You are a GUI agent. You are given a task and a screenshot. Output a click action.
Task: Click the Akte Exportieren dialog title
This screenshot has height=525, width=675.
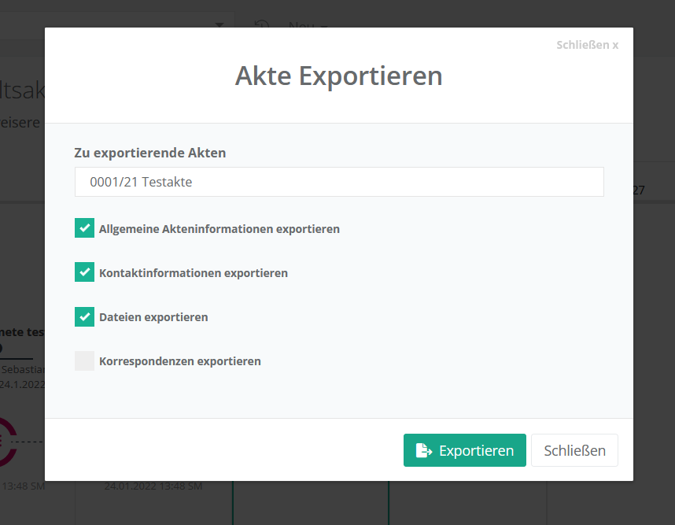338,76
